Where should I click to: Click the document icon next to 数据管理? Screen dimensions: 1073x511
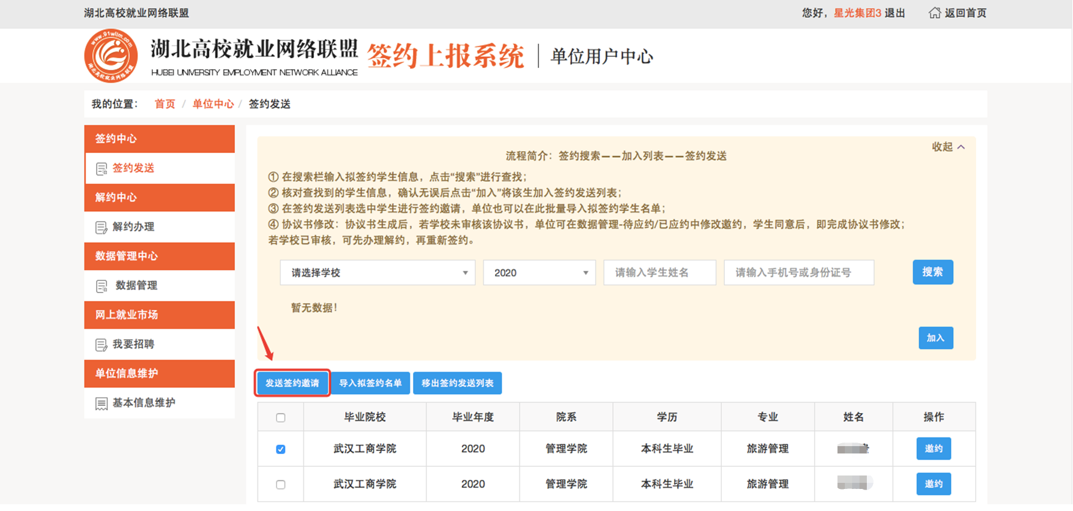point(102,286)
